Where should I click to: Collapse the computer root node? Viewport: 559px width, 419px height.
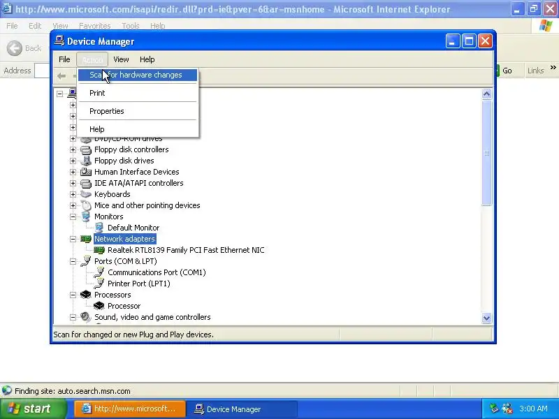59,94
